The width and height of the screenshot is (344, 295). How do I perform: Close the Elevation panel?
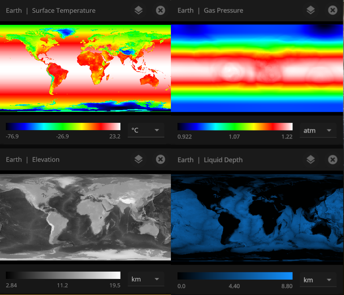160,159
